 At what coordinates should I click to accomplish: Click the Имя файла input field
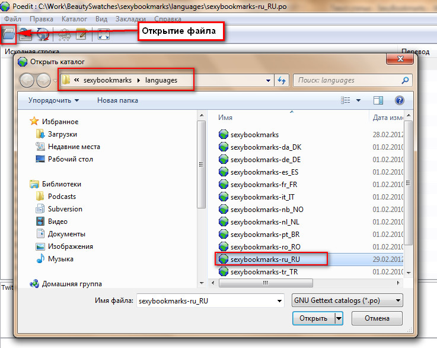point(210,301)
